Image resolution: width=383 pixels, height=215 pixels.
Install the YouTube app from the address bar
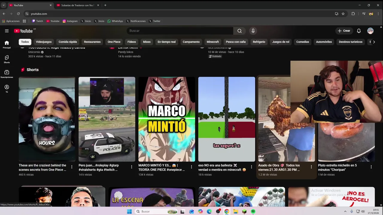coord(337,14)
